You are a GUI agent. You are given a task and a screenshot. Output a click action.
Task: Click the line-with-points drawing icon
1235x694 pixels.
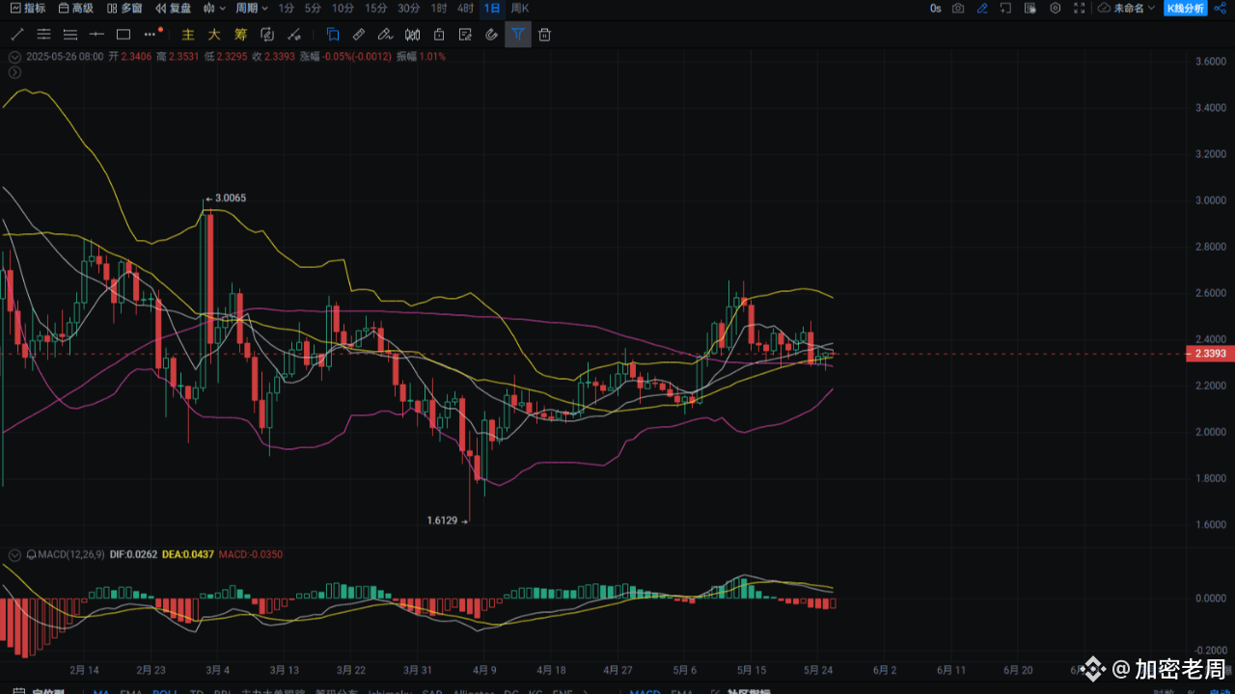pyautogui.click(x=294, y=35)
